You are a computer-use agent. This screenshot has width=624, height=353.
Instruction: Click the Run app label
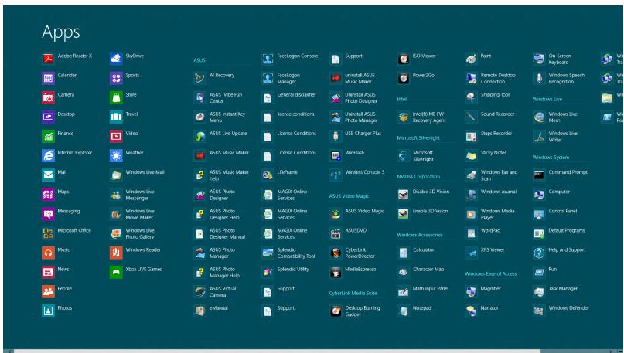coord(552,269)
